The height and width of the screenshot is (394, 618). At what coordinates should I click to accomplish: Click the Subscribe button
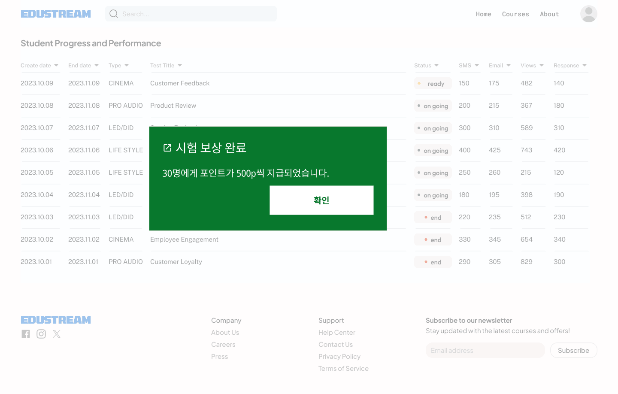(x=573, y=350)
